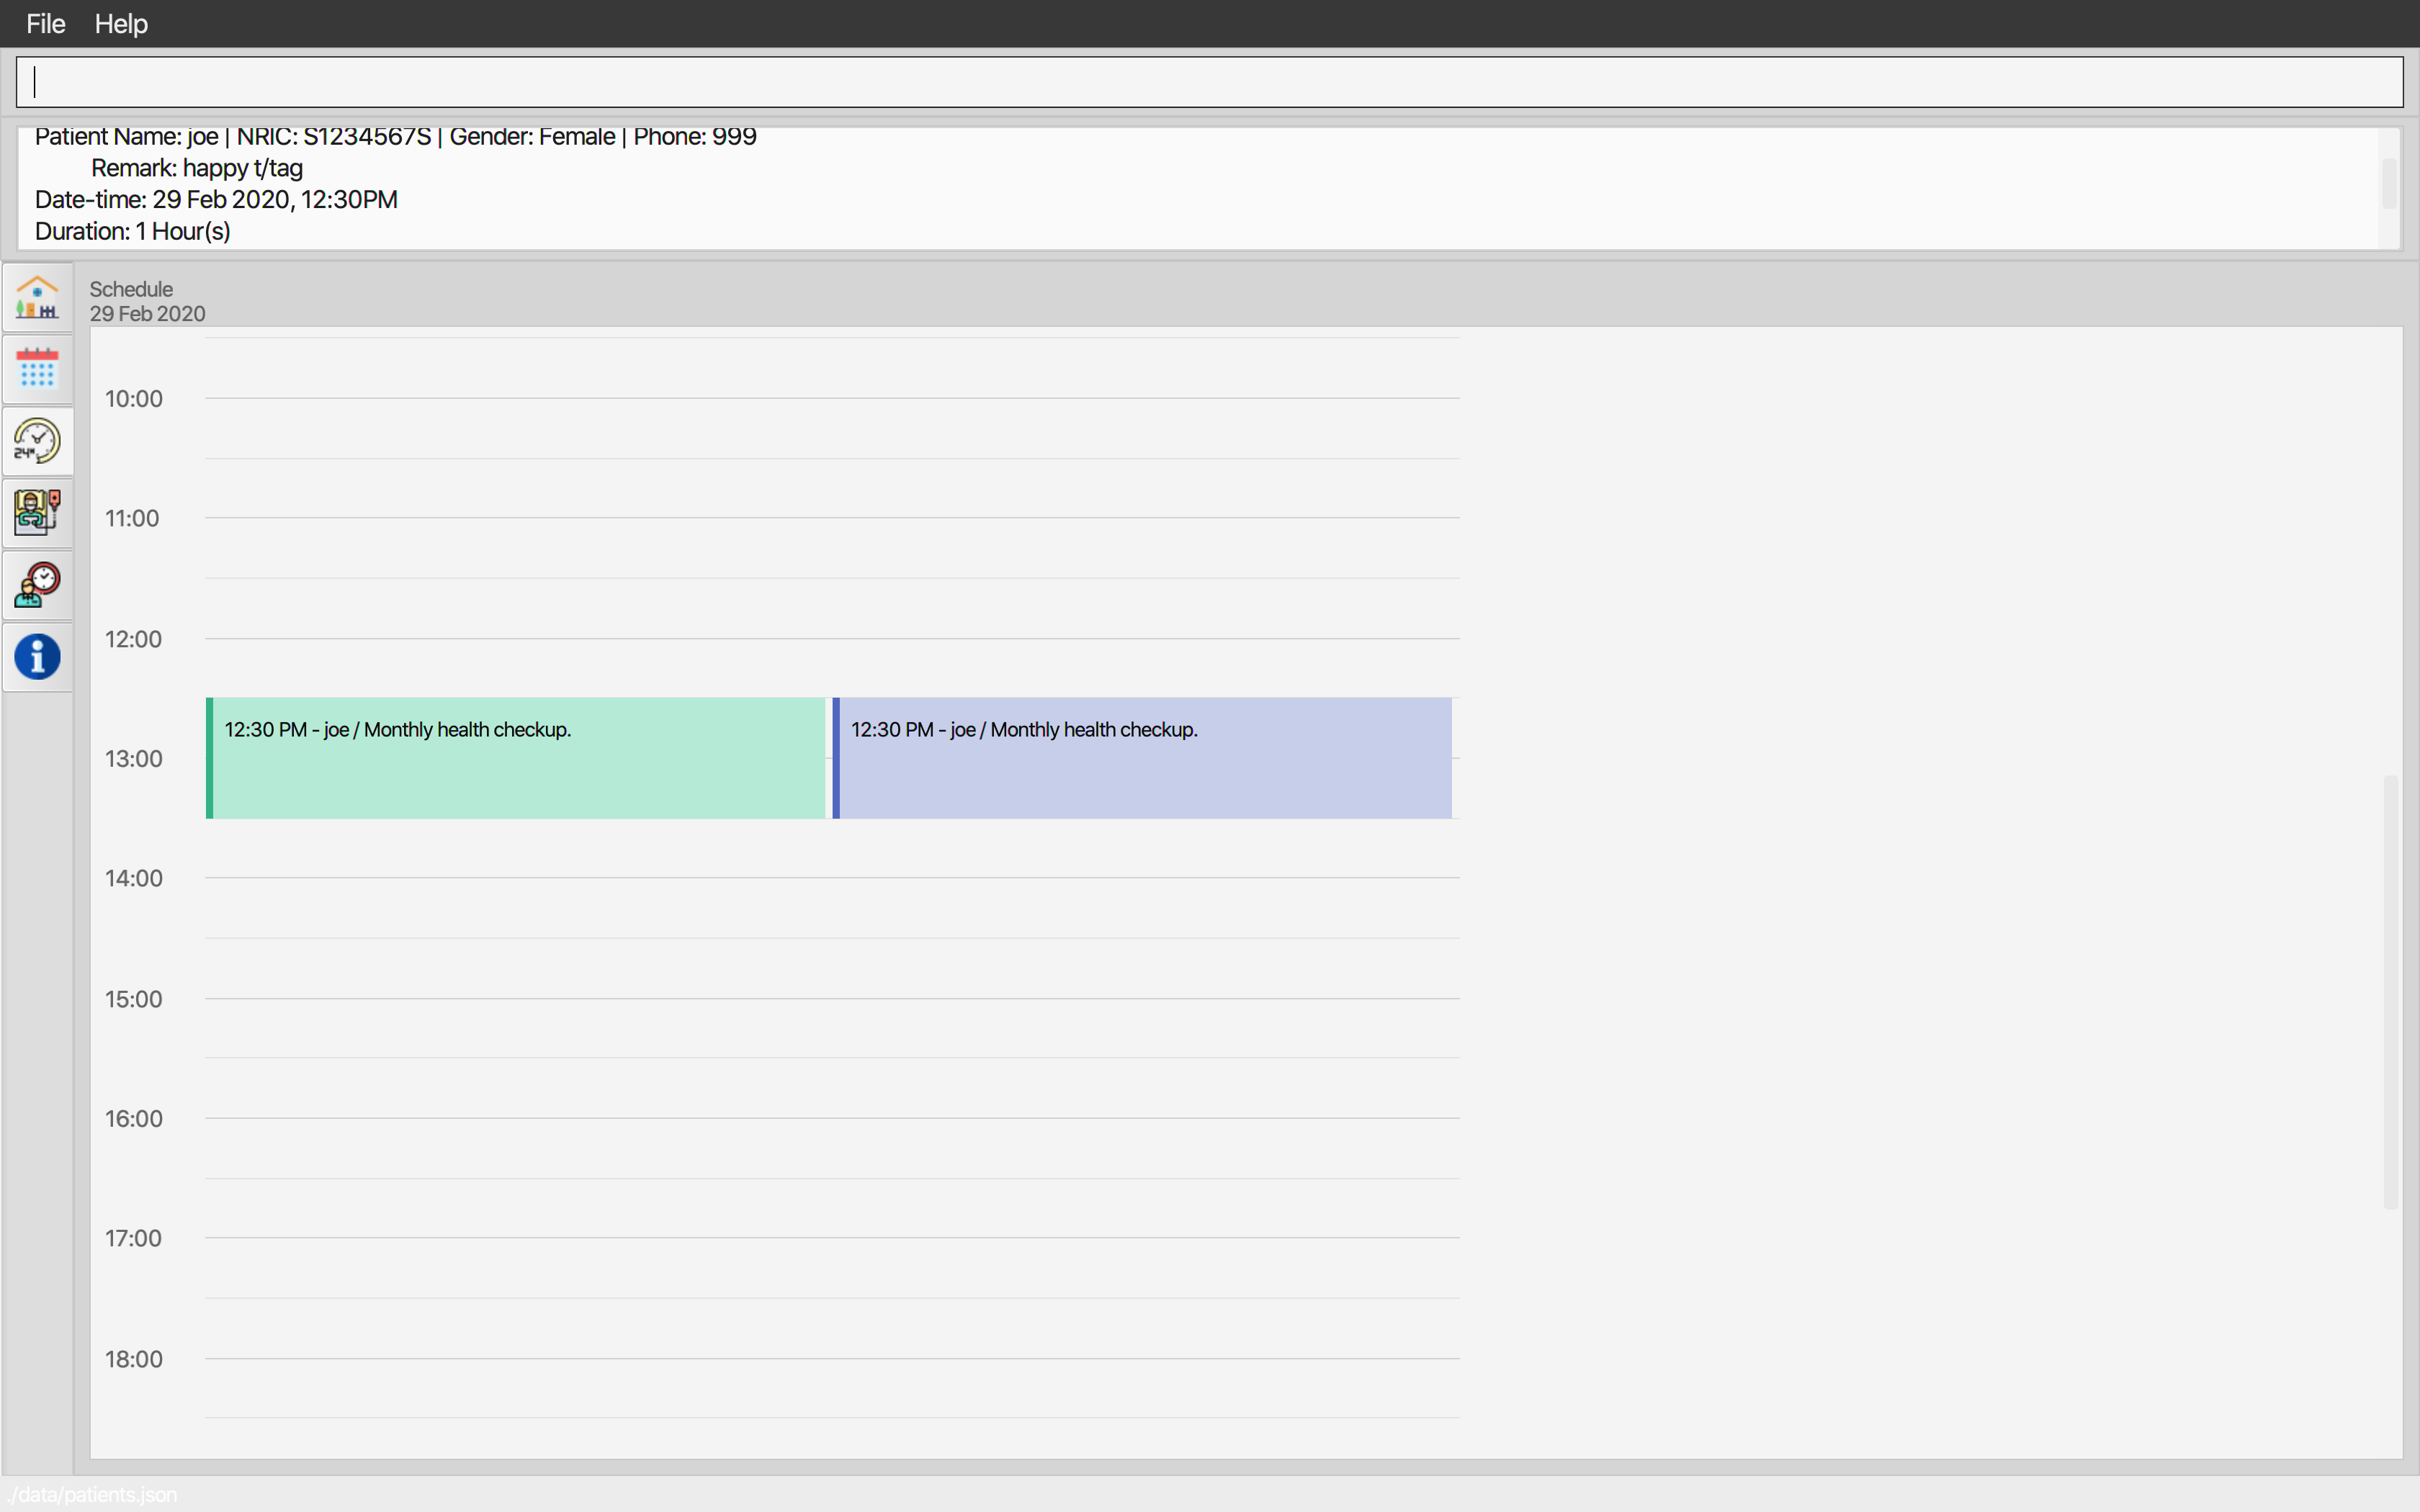The width and height of the screenshot is (2420, 1512).
Task: Open the calendar tab in sidebar
Action: click(x=37, y=369)
